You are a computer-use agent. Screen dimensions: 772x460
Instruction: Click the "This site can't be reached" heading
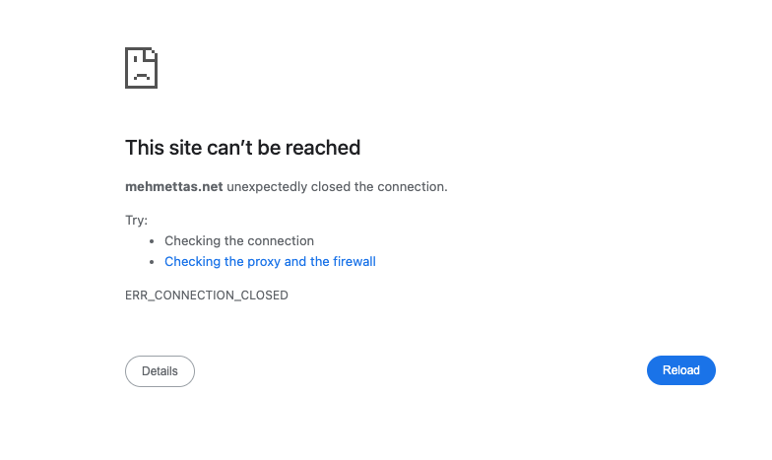point(242,148)
